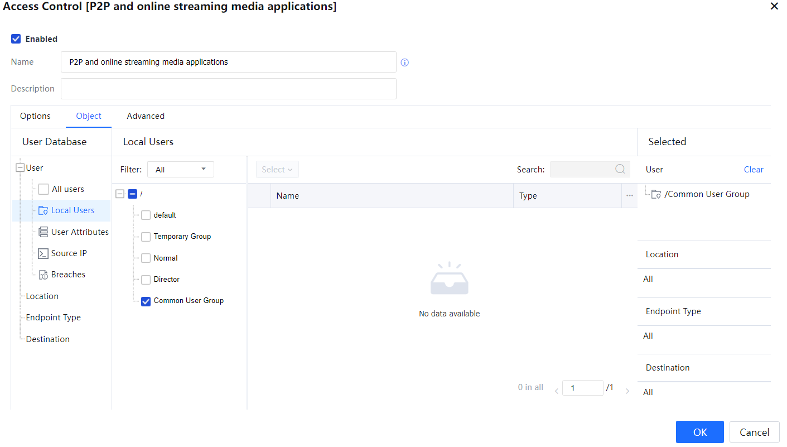The height and width of the screenshot is (447, 787).
Task: Collapse the User tree node
Action: click(x=21, y=168)
